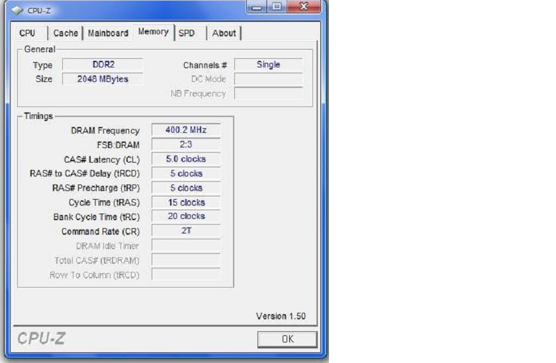Click the Version 1.50 text
This screenshot has width=556, height=363.
[281, 316]
